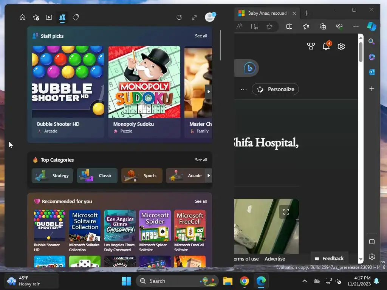Viewport: 387px width, 290px height.
Task: Open recommended Bubble Shooter HD tile
Action: coord(50,231)
